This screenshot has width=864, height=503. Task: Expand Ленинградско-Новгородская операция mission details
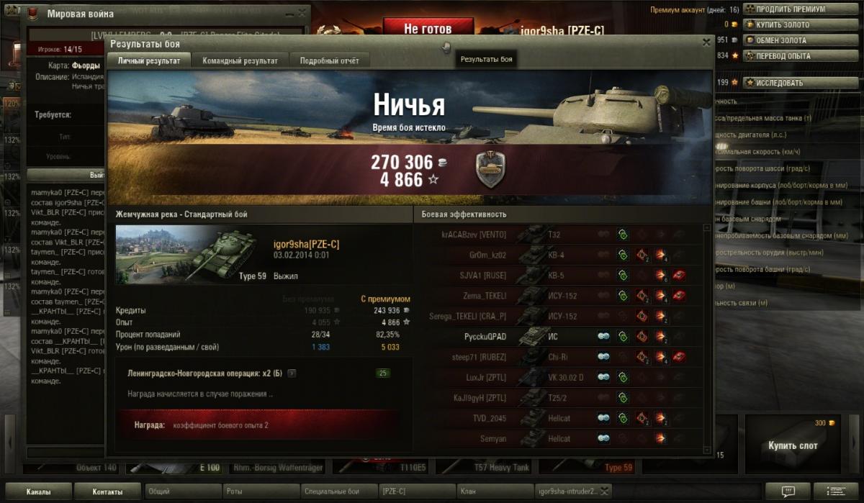tap(291, 373)
